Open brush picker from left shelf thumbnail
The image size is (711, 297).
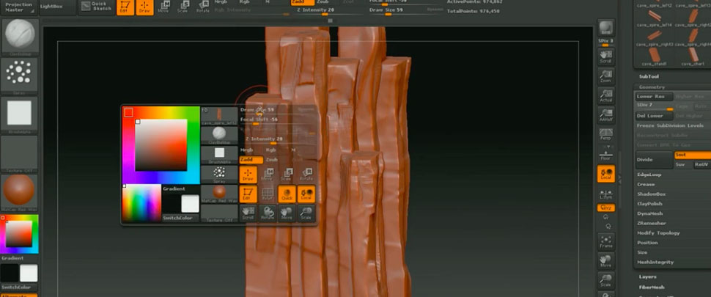click(x=20, y=37)
